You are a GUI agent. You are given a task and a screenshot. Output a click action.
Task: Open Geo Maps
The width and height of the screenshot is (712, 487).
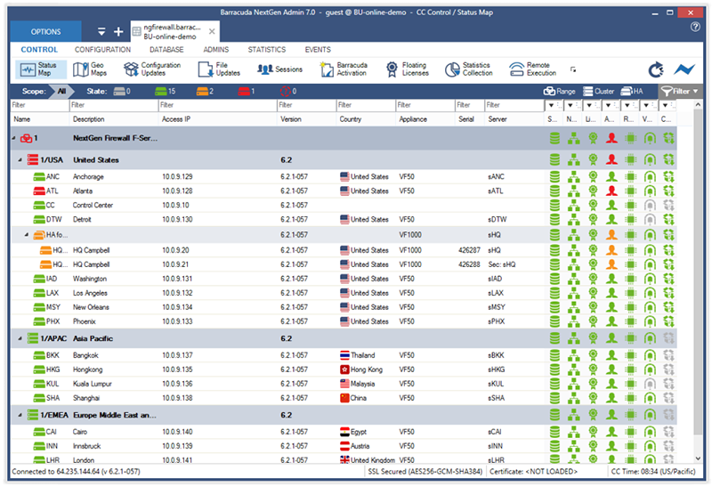(90, 69)
